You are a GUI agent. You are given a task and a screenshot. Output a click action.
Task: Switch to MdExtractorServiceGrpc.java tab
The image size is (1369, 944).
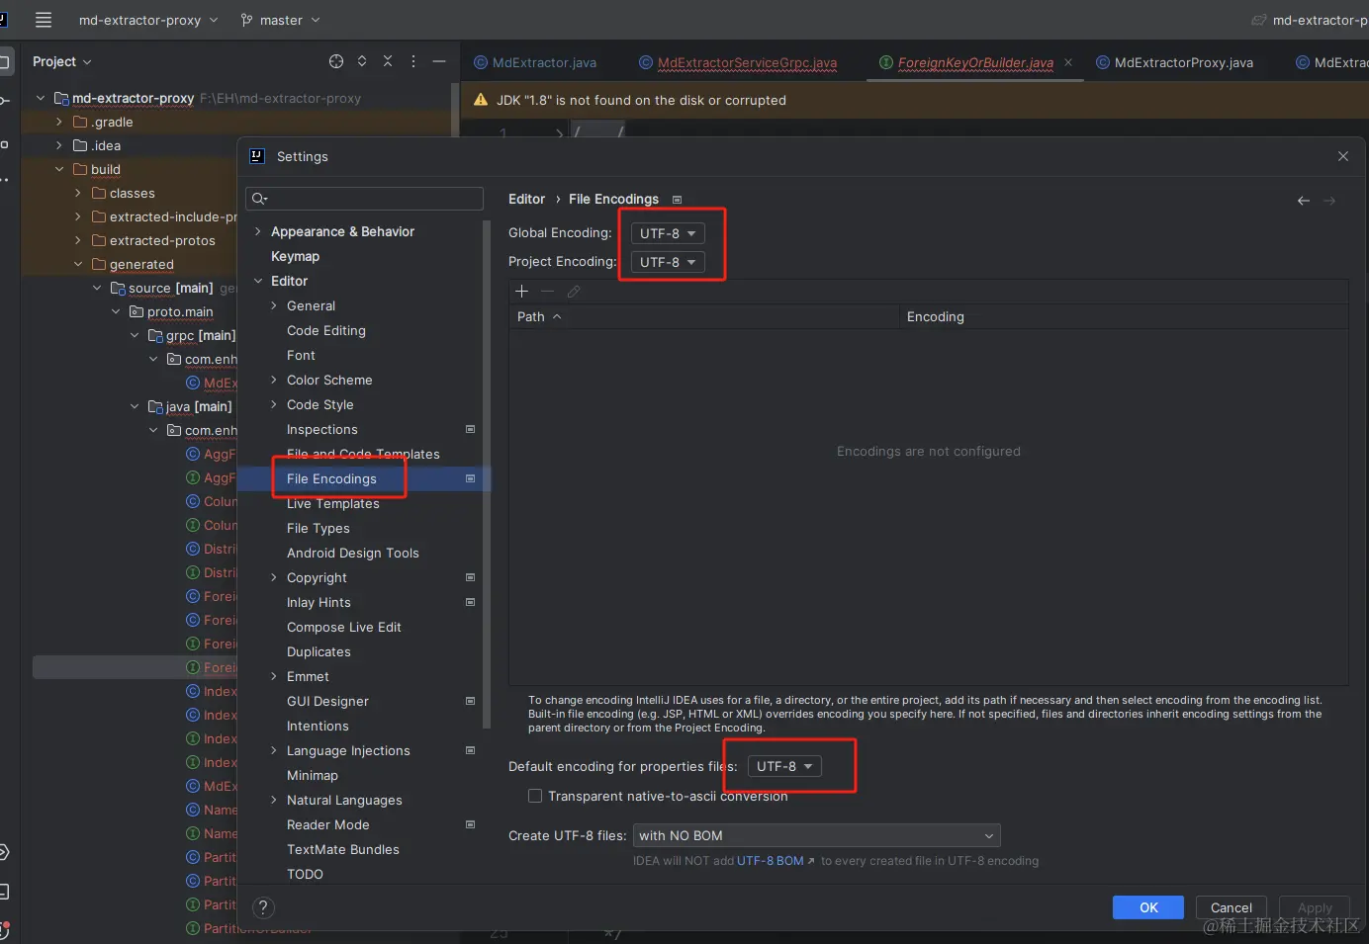pos(738,62)
